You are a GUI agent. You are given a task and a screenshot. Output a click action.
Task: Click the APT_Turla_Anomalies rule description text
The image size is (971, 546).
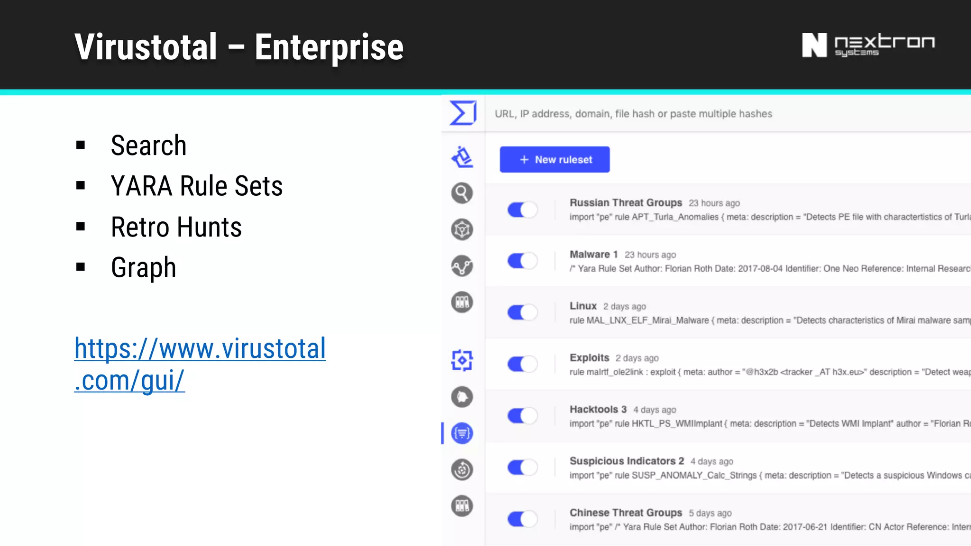click(x=770, y=217)
